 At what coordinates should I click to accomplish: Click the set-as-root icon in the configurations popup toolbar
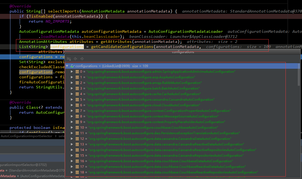[69, 59]
